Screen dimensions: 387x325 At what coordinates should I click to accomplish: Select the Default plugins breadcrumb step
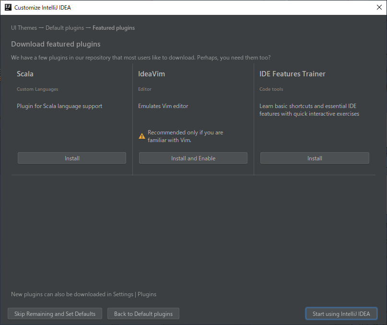click(65, 28)
